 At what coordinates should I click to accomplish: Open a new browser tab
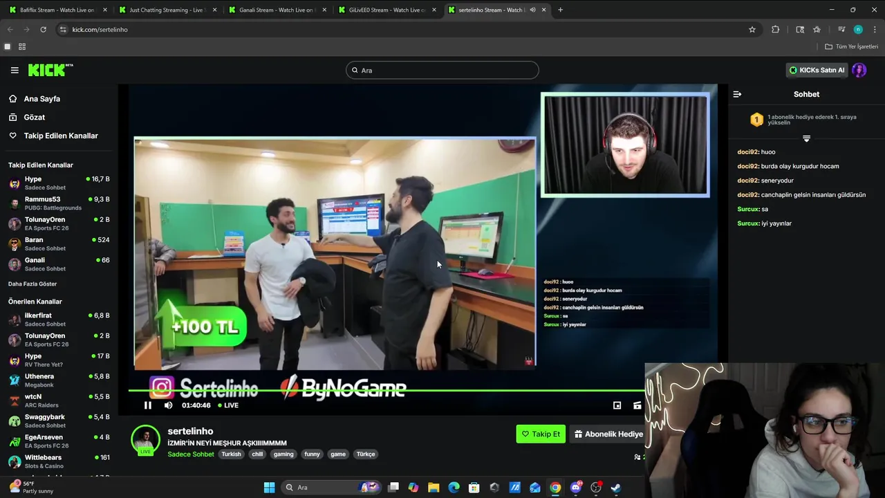coord(560,10)
